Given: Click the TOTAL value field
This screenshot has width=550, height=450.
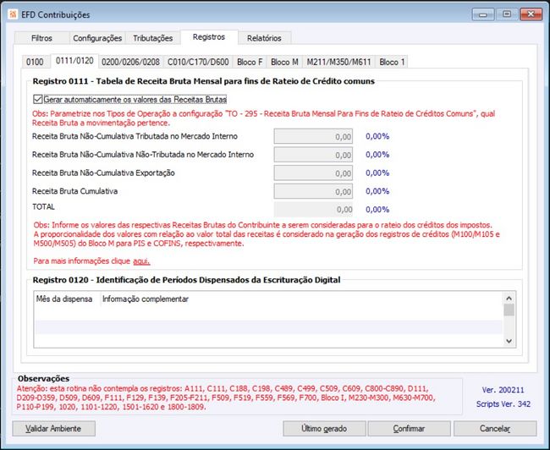Looking at the screenshot, I should coord(313,210).
